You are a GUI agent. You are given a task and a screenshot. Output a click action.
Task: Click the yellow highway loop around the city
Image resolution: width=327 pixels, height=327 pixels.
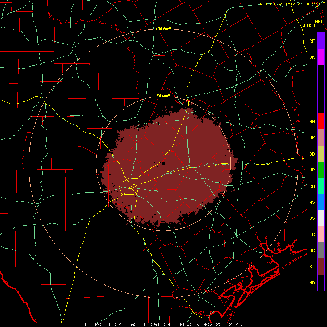pos(129,186)
